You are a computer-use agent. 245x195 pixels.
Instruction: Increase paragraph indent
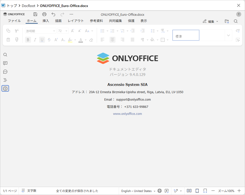point(143,31)
